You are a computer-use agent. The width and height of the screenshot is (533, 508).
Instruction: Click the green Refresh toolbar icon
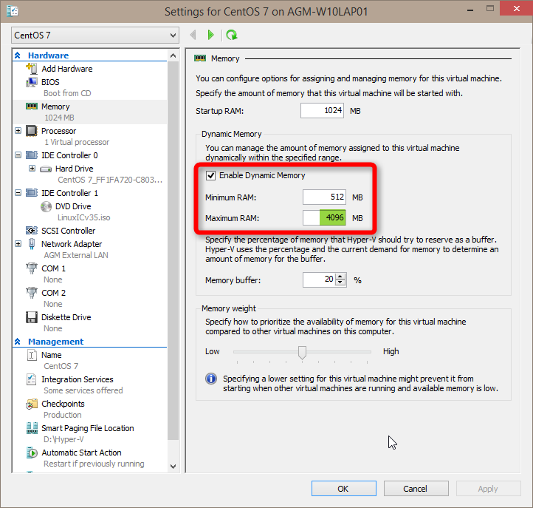click(232, 35)
